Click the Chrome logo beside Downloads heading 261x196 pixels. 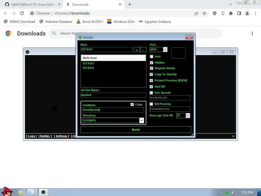(x=8, y=33)
